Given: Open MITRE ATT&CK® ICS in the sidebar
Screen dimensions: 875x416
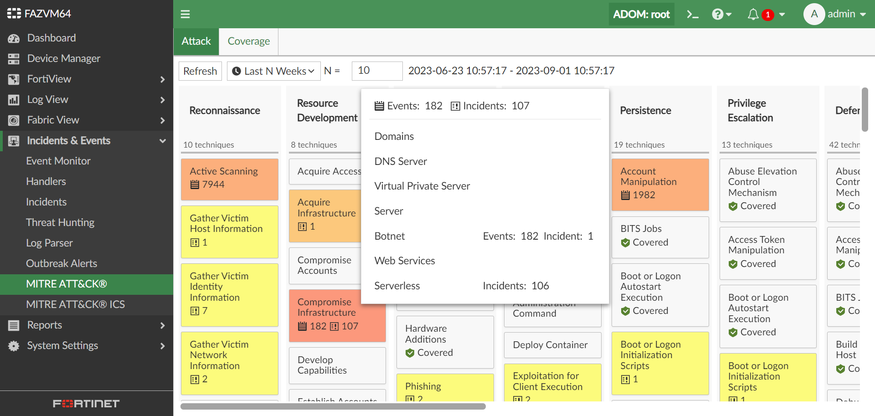Looking at the screenshot, I should pyautogui.click(x=75, y=304).
